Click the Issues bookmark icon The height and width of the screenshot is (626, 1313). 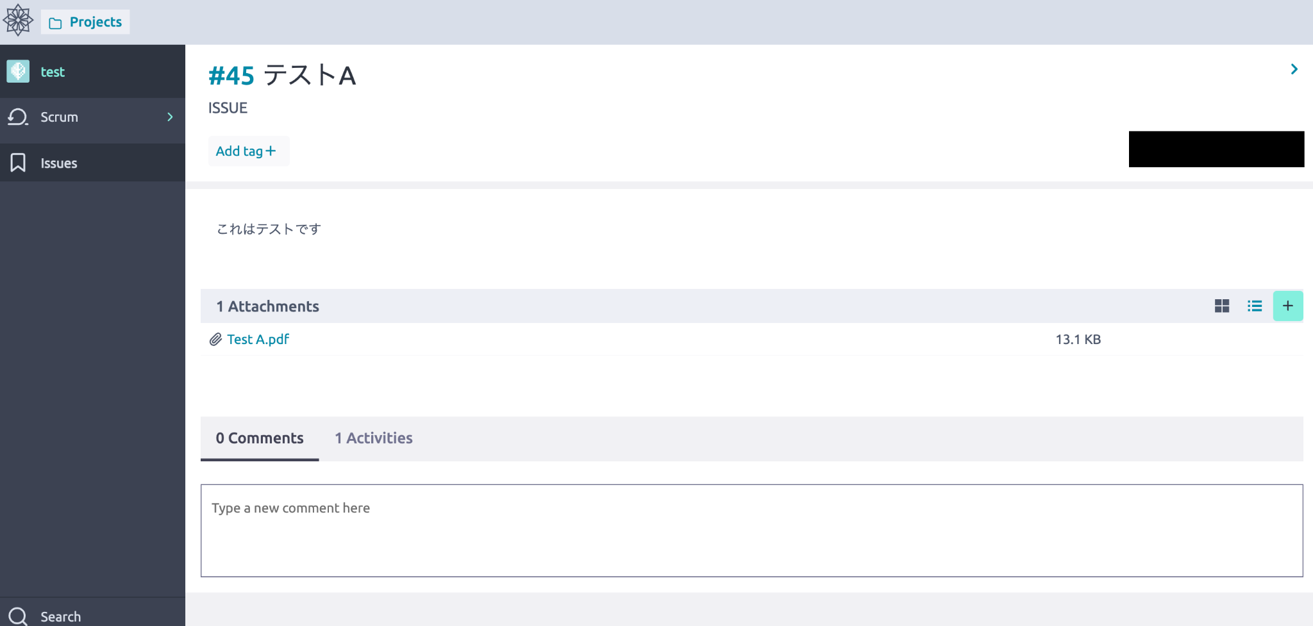18,163
